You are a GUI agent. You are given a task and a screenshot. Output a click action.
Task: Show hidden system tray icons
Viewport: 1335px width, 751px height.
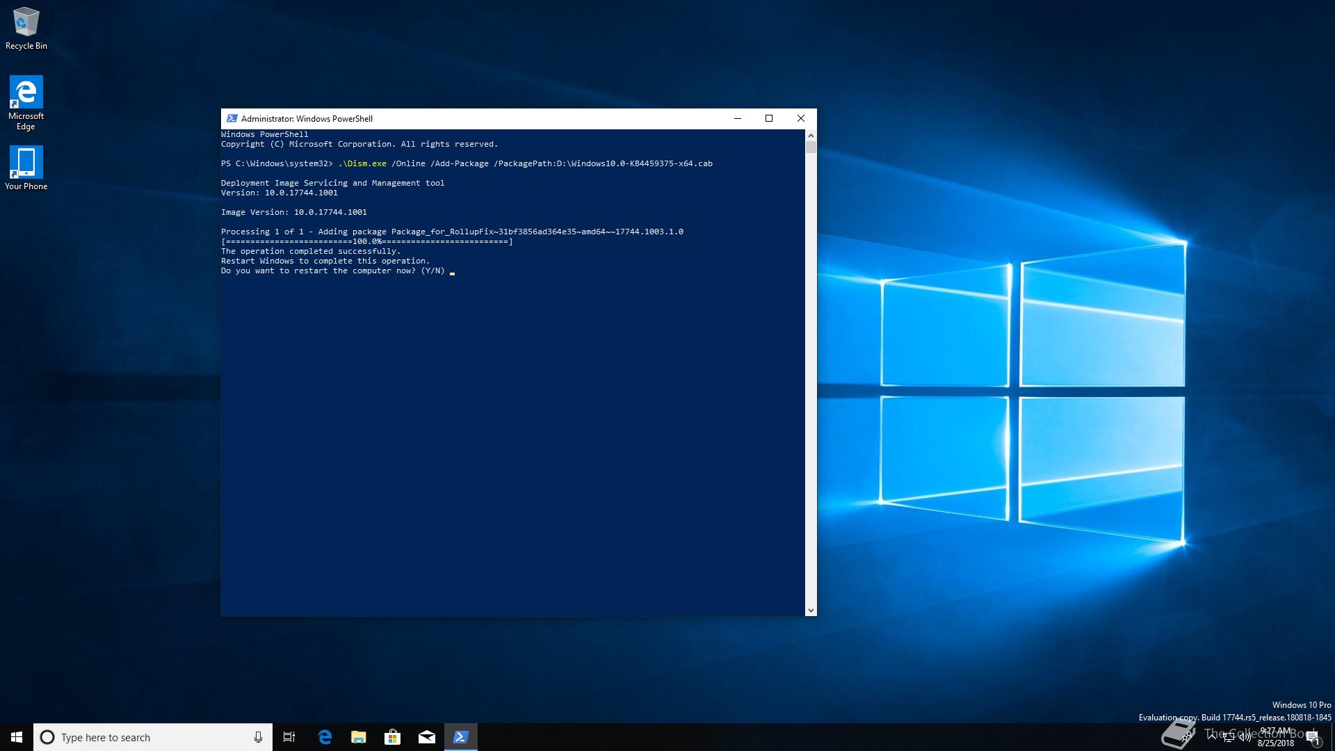click(x=1212, y=736)
